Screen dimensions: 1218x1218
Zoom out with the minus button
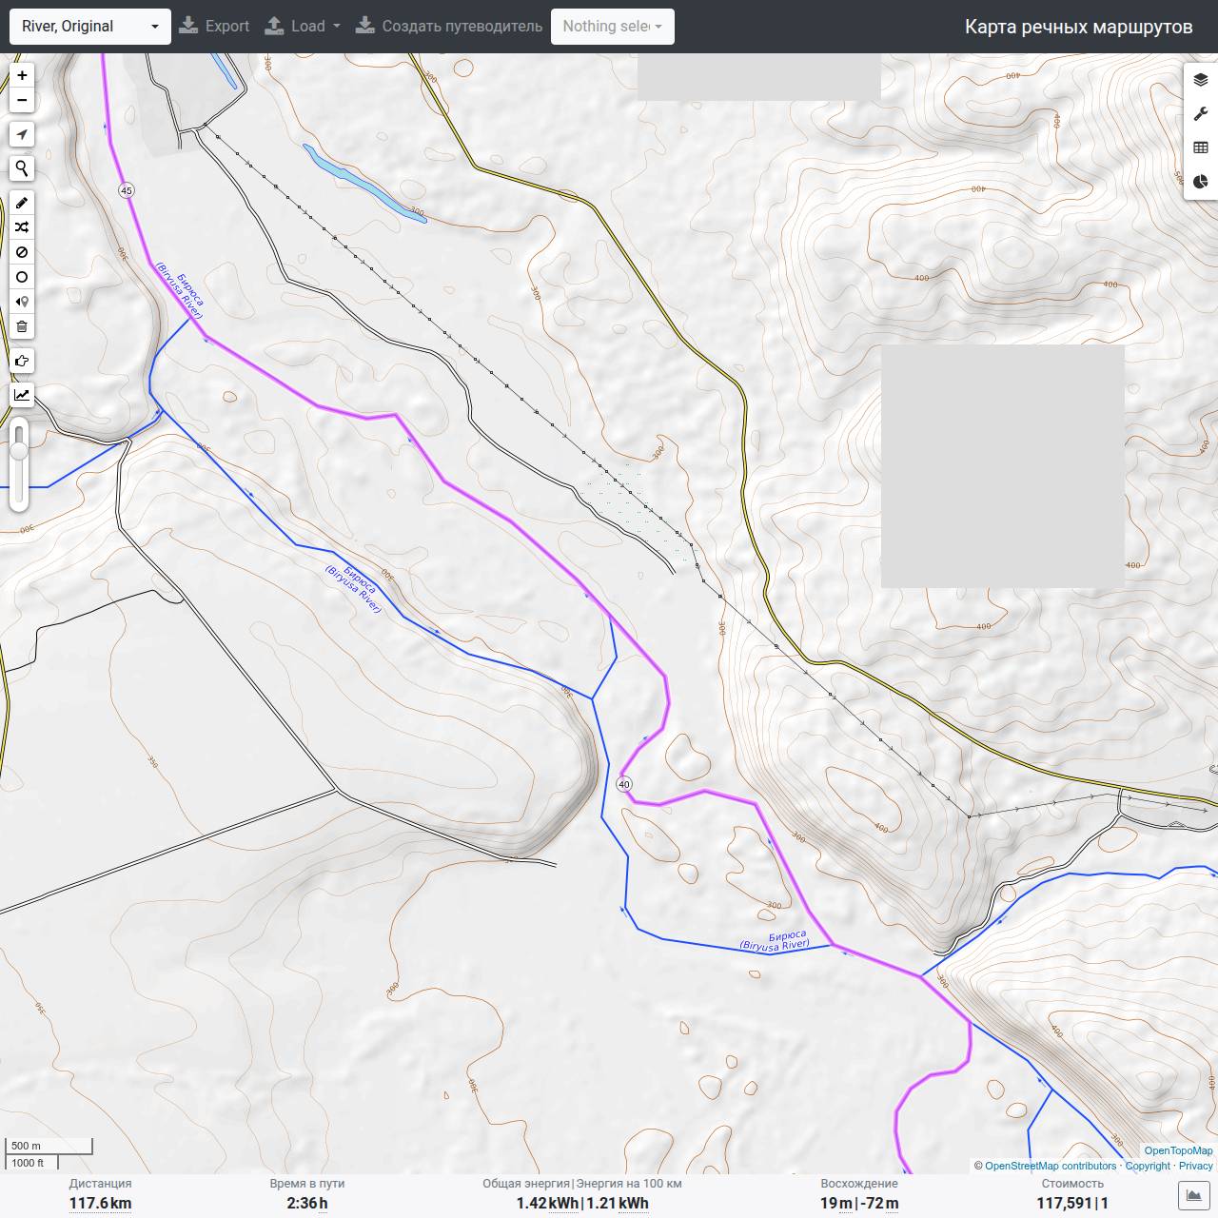click(x=22, y=100)
